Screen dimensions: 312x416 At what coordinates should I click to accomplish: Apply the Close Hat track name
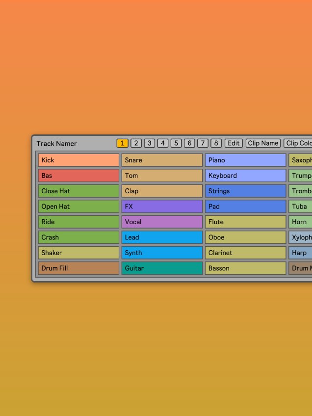coord(78,191)
